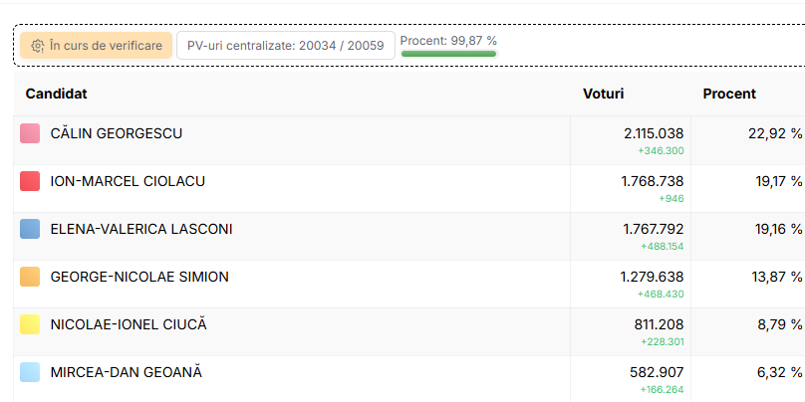Click the gear icon beside În curs de verificare
805x402 pixels.
coord(38,46)
